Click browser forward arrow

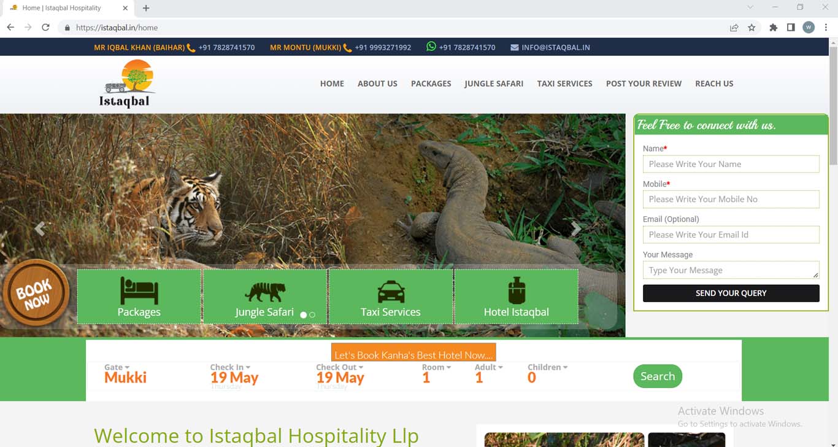click(28, 28)
